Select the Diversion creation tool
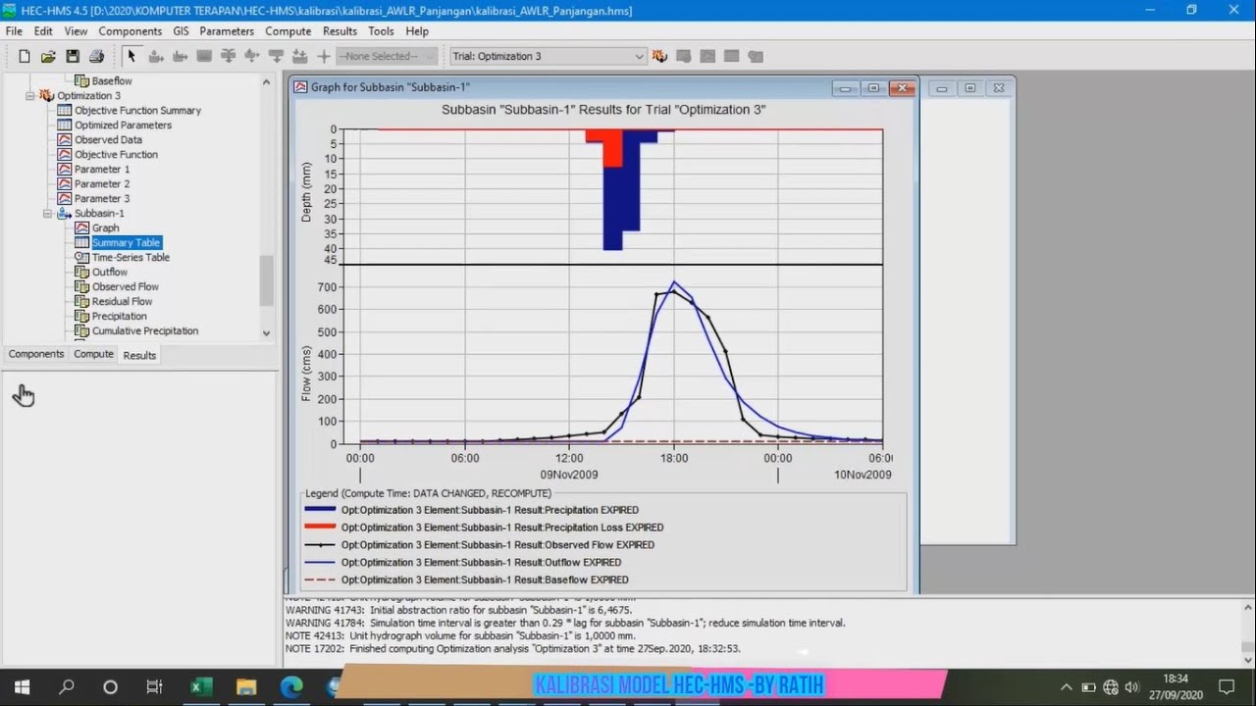Screen dimensions: 1256x706 (x=252, y=57)
